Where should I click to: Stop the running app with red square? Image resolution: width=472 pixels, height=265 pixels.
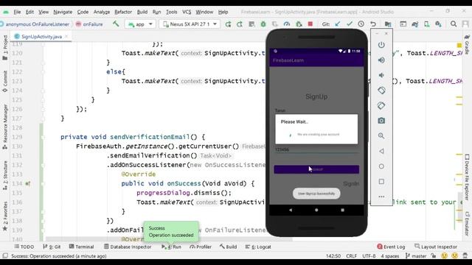tap(310, 24)
